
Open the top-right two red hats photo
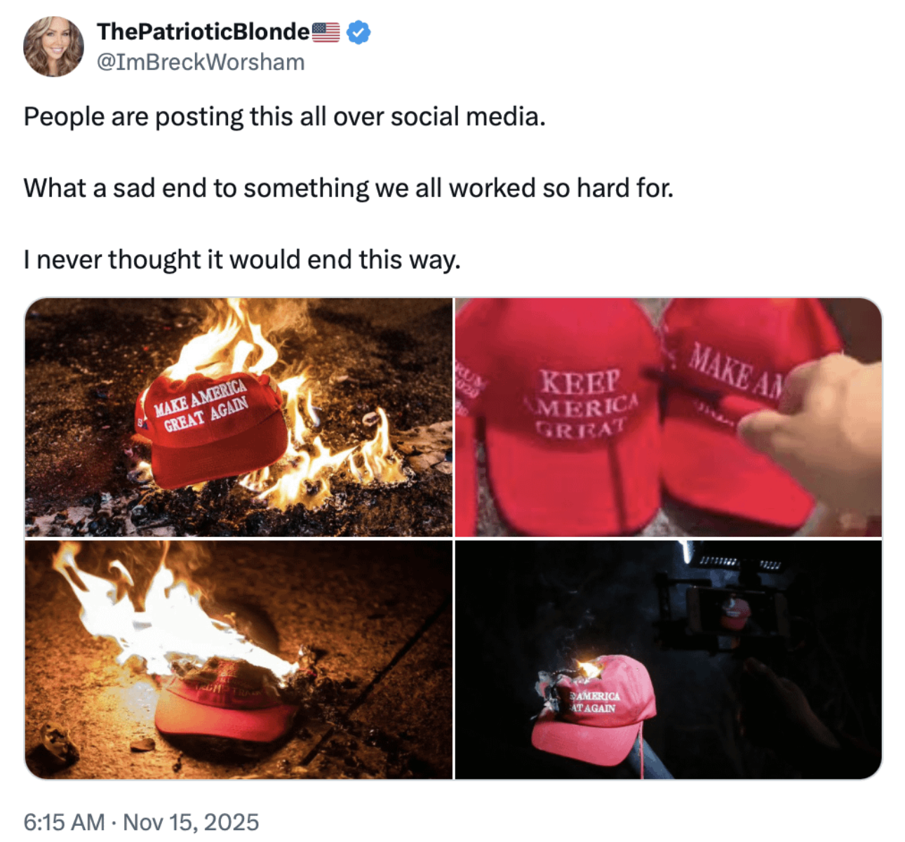coord(669,417)
